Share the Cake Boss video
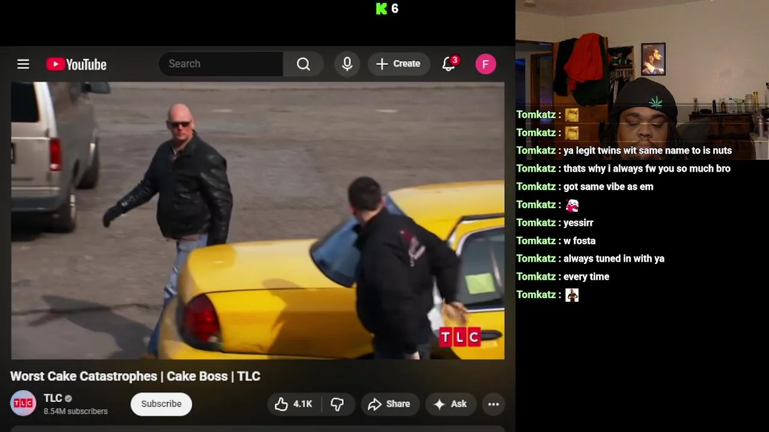The height and width of the screenshot is (432, 769). 389,404
